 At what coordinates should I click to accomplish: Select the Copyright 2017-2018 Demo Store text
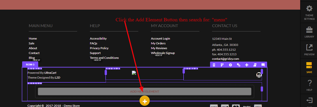53,106
